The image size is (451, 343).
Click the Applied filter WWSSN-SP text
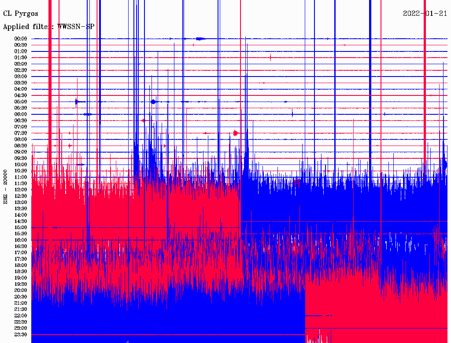[48, 26]
